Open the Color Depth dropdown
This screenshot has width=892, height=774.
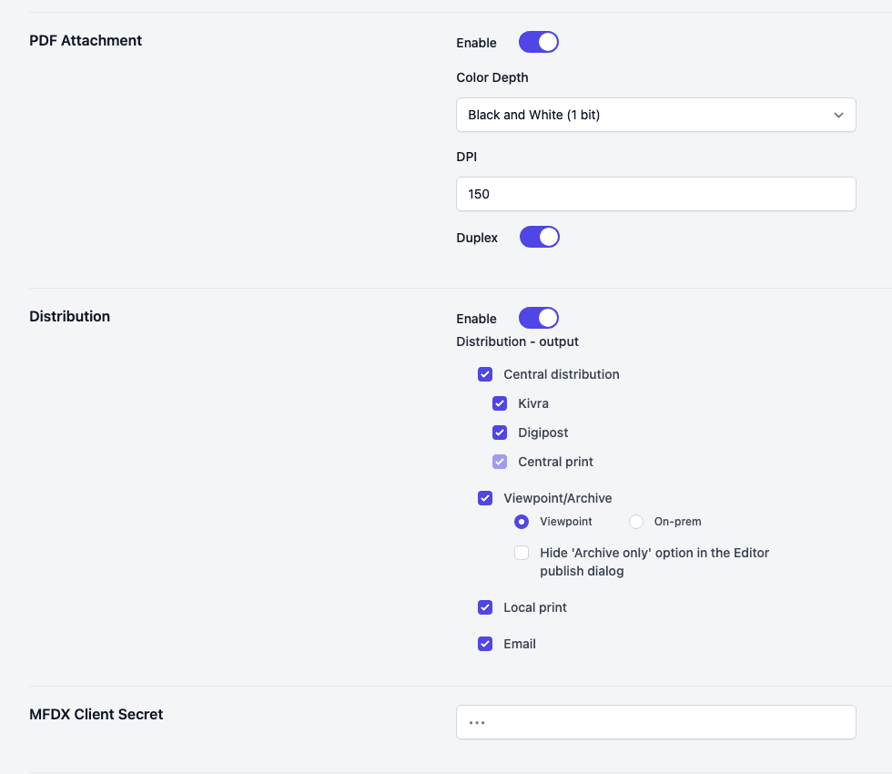coord(656,115)
